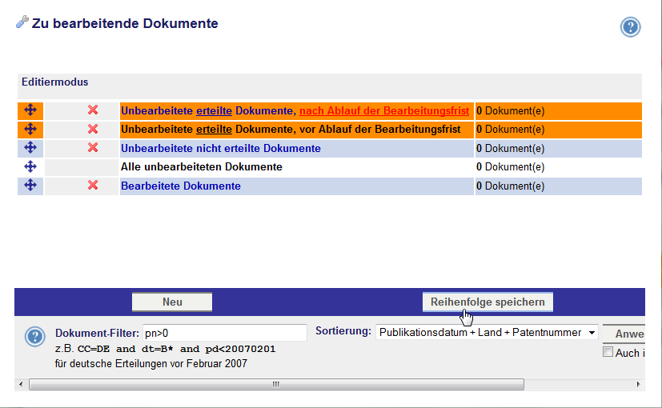Grab move handle for 'Unbearbeitete nicht erteilte Dokumente'
The image size is (662, 408).
click(30, 148)
